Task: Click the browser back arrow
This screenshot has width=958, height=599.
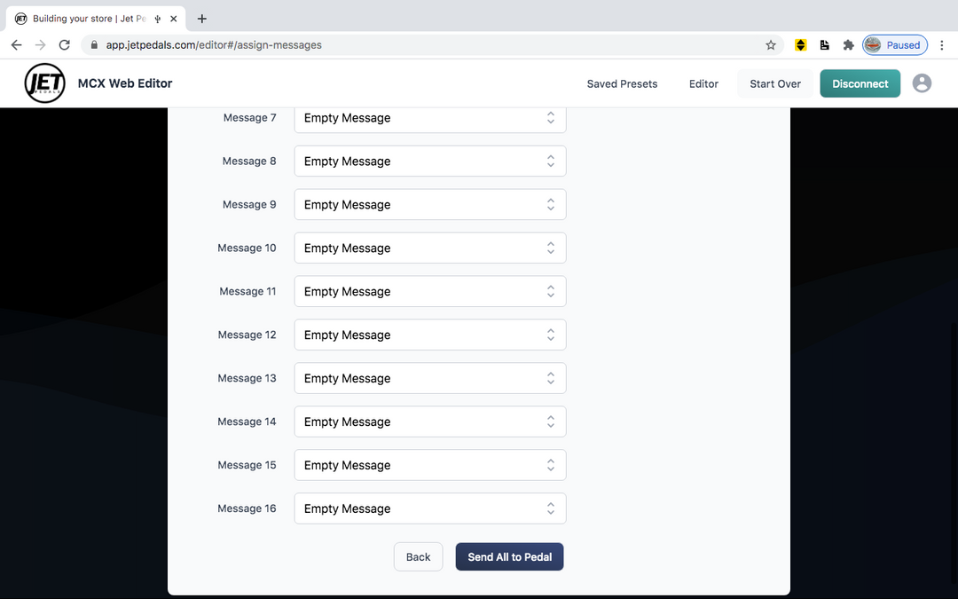Action: [16, 45]
